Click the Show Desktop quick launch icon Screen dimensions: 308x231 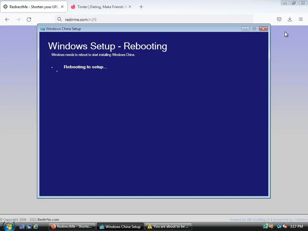tap(22, 227)
